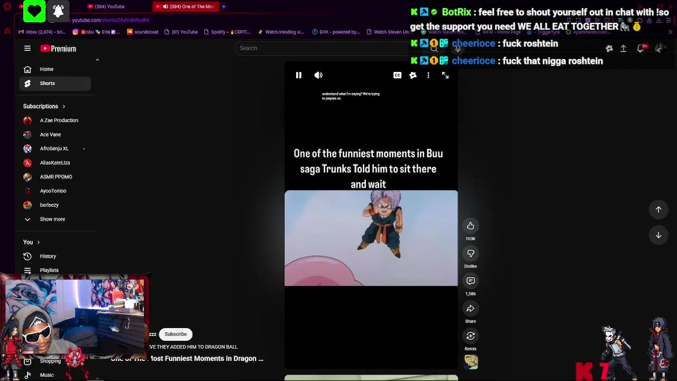This screenshot has height=381, width=677.
Task: Open Playlists in the sidebar
Action: [x=55, y=270]
